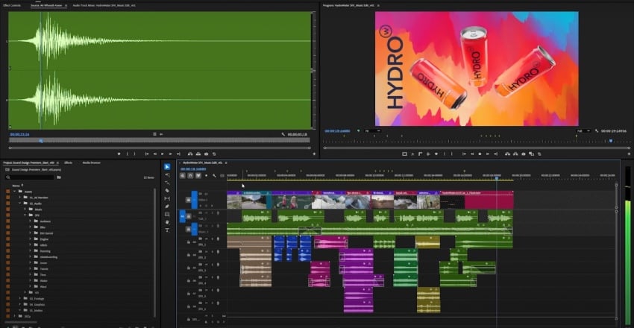Select the Slip tool
This screenshot has height=328, width=634.
coord(167,198)
